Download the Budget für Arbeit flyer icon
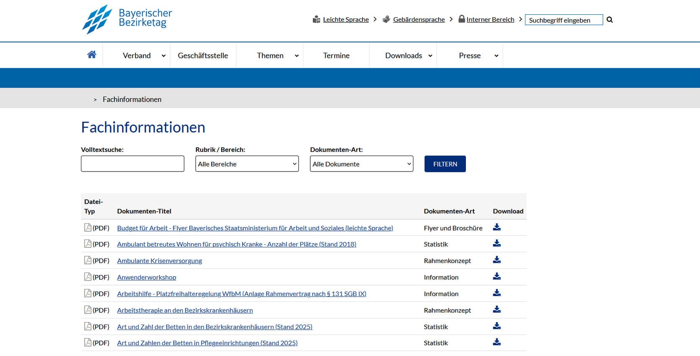700x356 pixels. coord(496,227)
